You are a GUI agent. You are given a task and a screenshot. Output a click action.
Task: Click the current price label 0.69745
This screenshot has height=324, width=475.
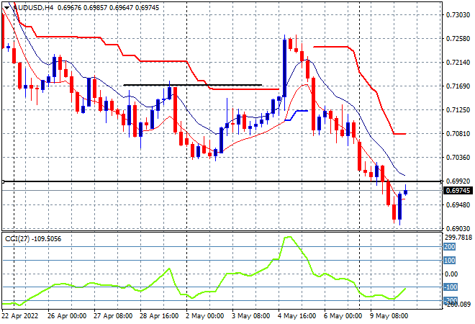pos(458,191)
